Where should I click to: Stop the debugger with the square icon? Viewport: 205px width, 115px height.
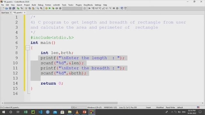(117, 8)
